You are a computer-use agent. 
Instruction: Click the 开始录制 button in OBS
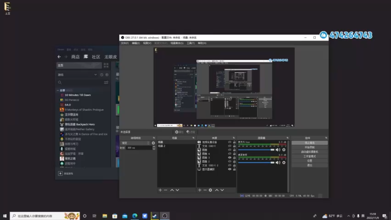coord(309,148)
